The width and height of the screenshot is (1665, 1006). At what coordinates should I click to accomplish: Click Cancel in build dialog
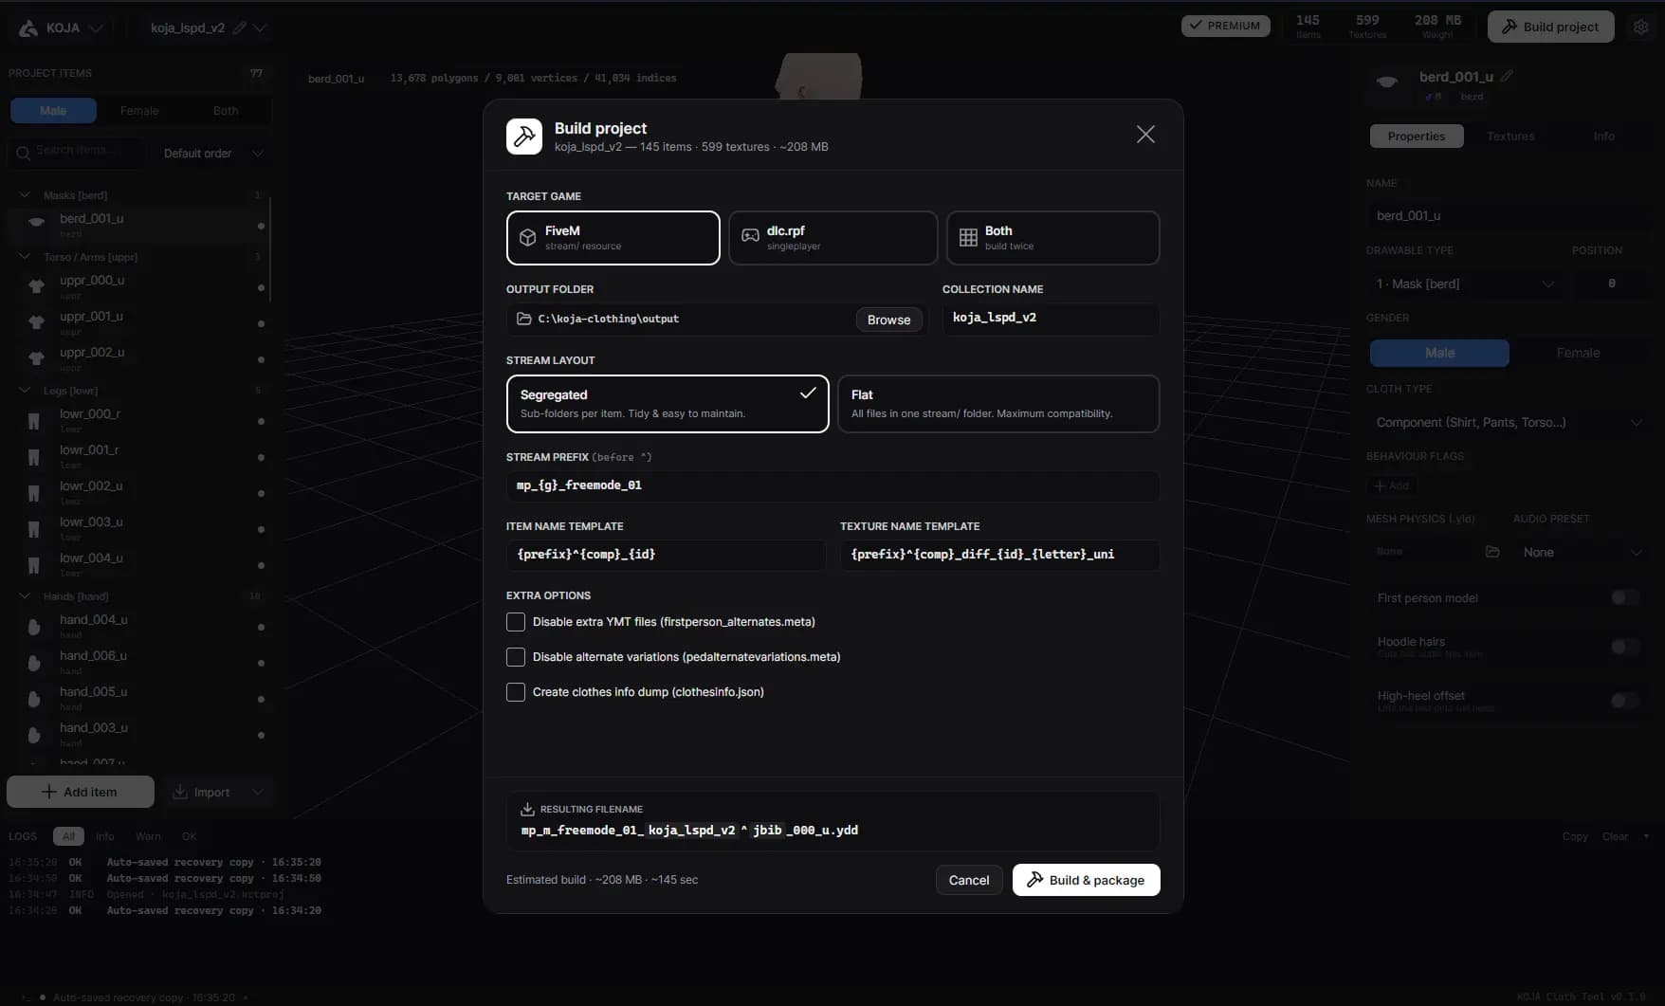click(969, 880)
